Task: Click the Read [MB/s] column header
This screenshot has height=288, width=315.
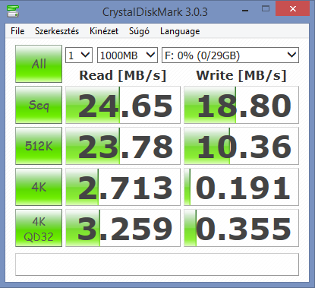Action: click(123, 75)
